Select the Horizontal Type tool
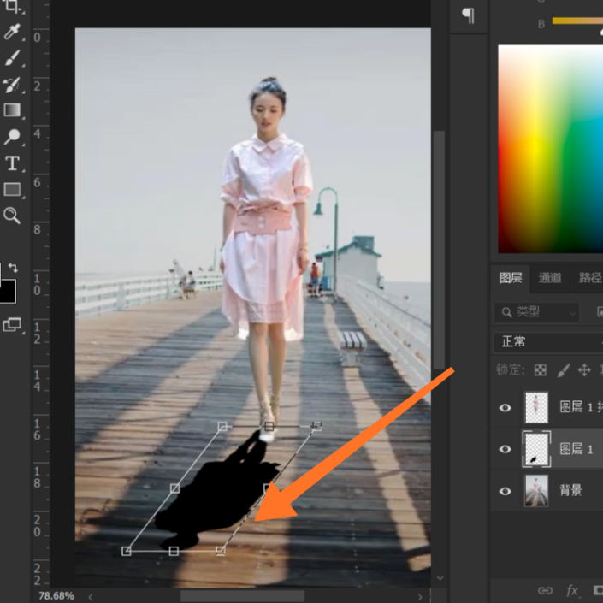This screenshot has height=603, width=603. coord(12,163)
